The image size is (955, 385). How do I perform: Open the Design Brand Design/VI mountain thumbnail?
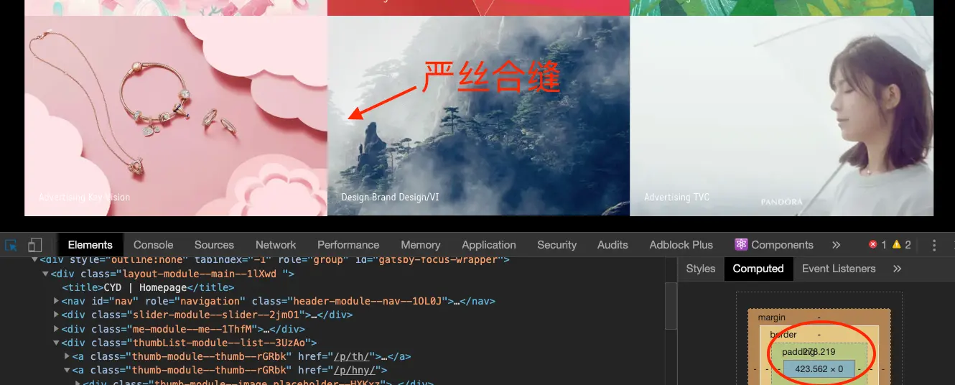click(x=478, y=116)
